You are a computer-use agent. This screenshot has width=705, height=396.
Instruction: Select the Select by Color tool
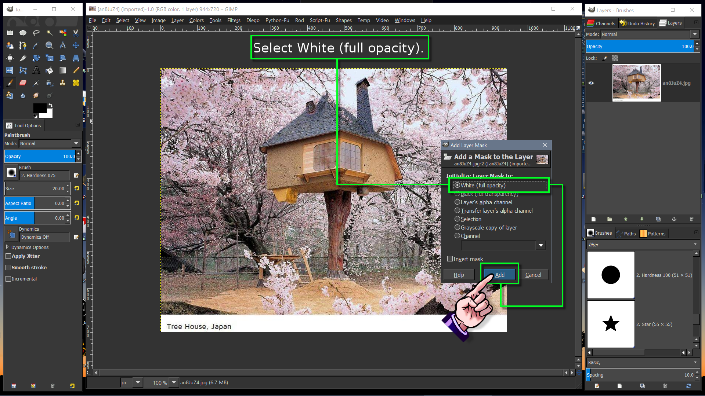pos(63,33)
